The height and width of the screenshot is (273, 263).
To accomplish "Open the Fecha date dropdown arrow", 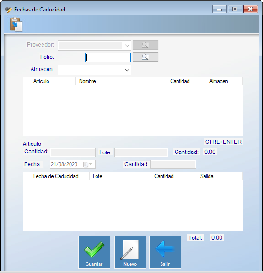I will [91, 164].
